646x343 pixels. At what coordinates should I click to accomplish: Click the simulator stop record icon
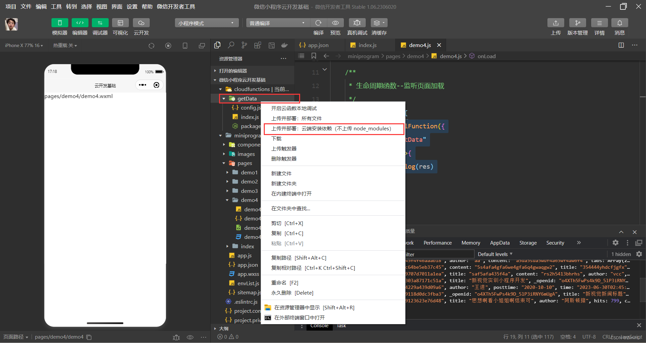[x=168, y=46]
